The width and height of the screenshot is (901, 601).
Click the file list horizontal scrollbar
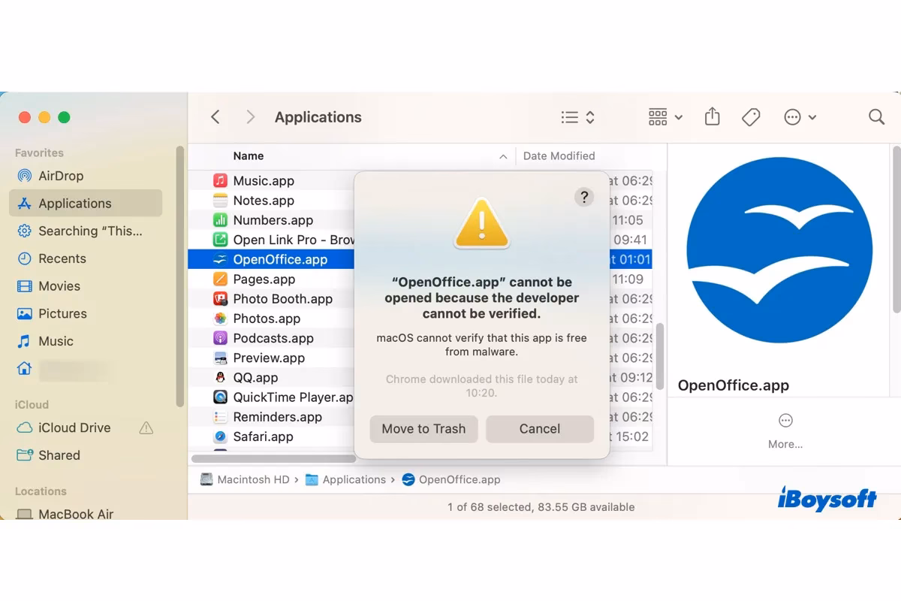tap(273, 458)
